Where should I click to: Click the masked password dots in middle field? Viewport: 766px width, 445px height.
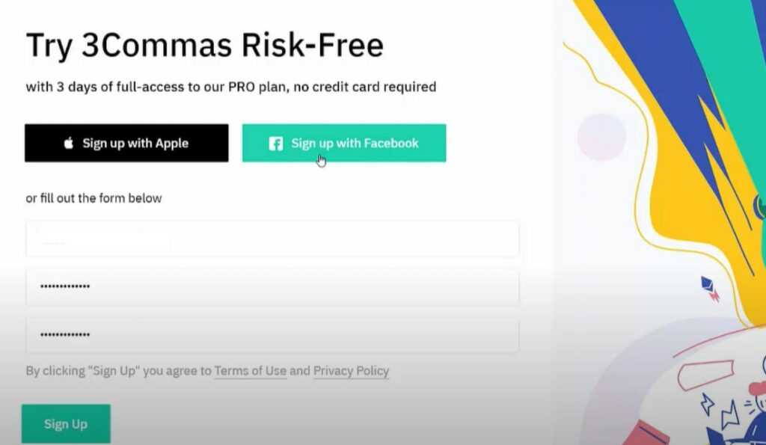point(64,286)
